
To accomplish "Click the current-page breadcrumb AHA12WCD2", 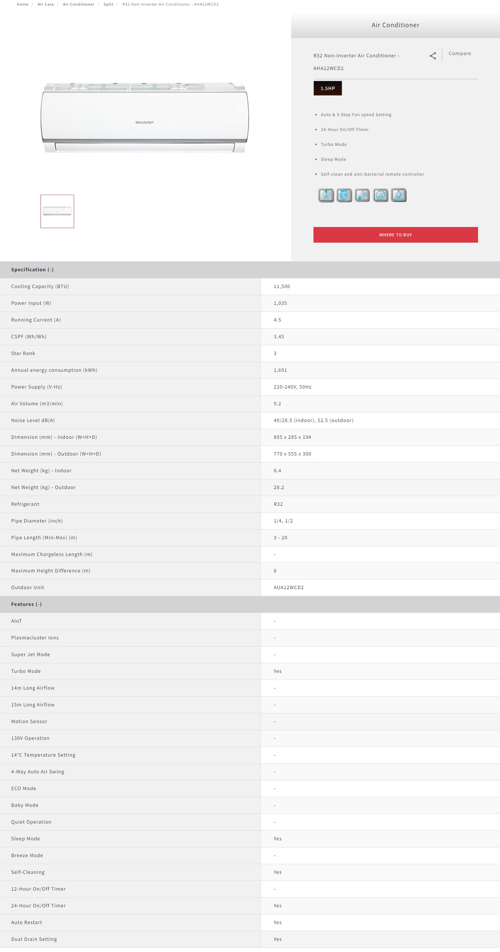I will pos(171,4).
